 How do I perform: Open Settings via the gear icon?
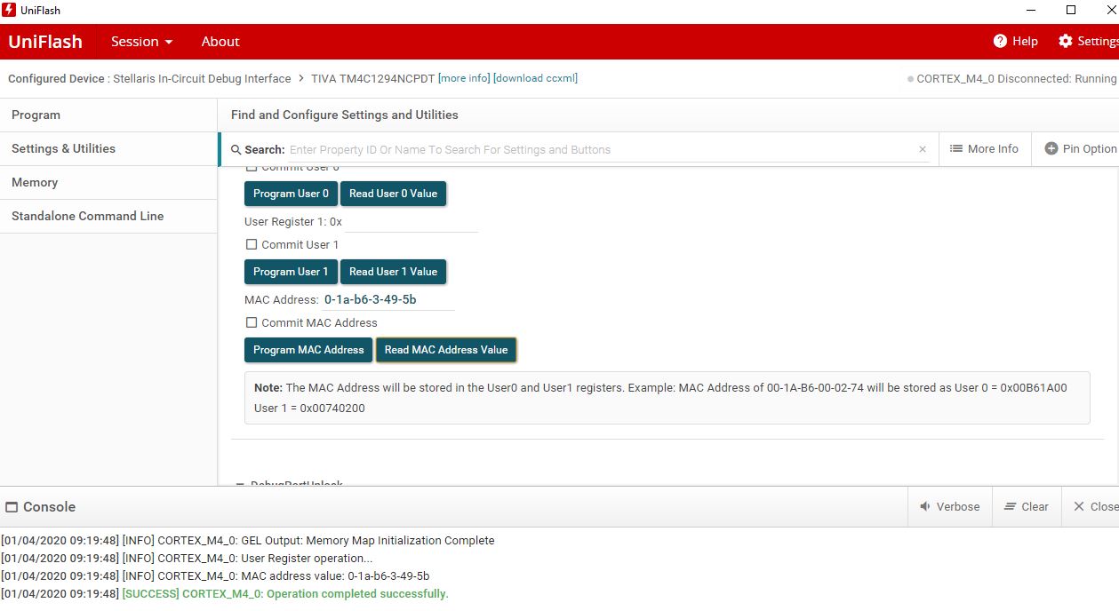[1066, 41]
